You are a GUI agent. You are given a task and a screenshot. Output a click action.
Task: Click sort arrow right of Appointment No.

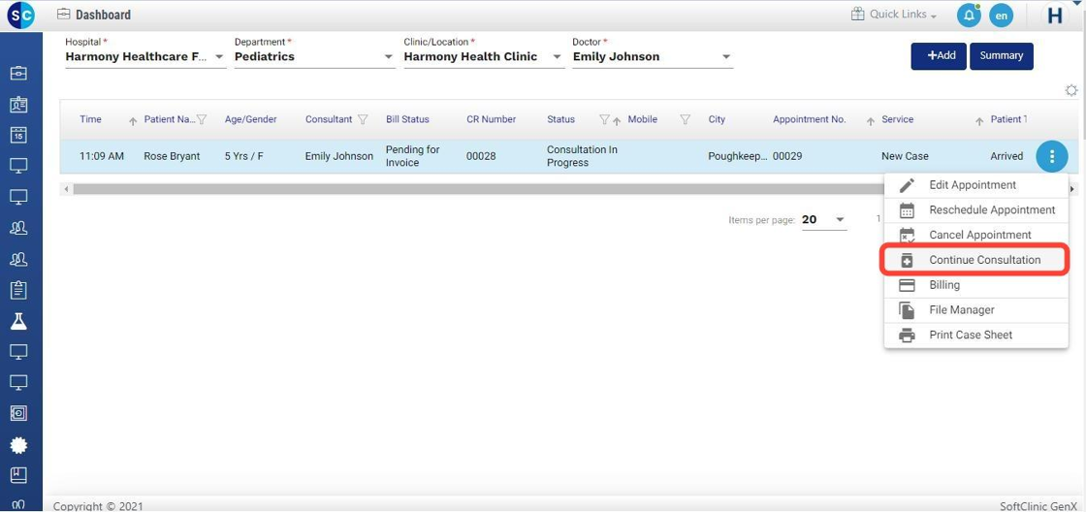pyautogui.click(x=871, y=120)
